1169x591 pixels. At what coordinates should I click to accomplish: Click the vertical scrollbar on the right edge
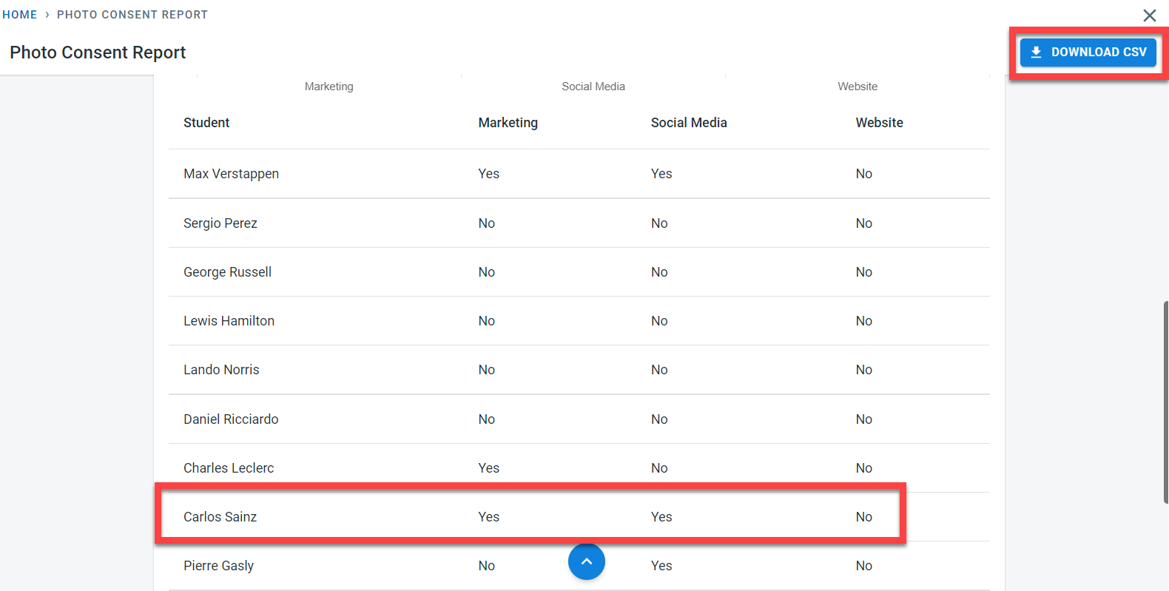[1165, 402]
